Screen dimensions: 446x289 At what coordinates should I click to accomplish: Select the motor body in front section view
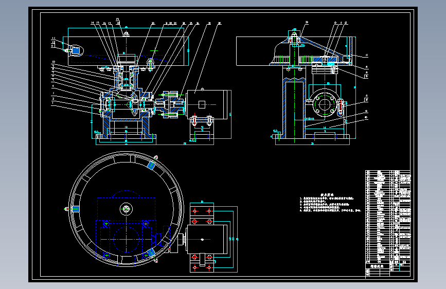[x=206, y=104]
